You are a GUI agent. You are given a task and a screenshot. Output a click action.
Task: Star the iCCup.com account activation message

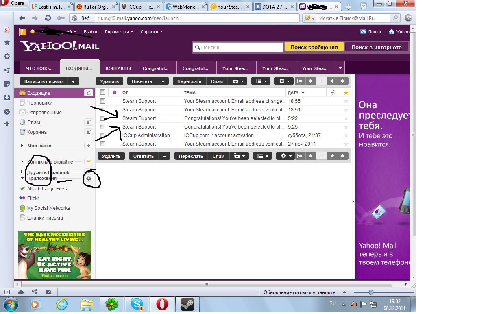(x=346, y=135)
